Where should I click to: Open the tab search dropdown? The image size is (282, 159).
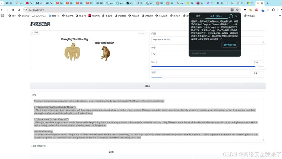click(x=2, y=3)
